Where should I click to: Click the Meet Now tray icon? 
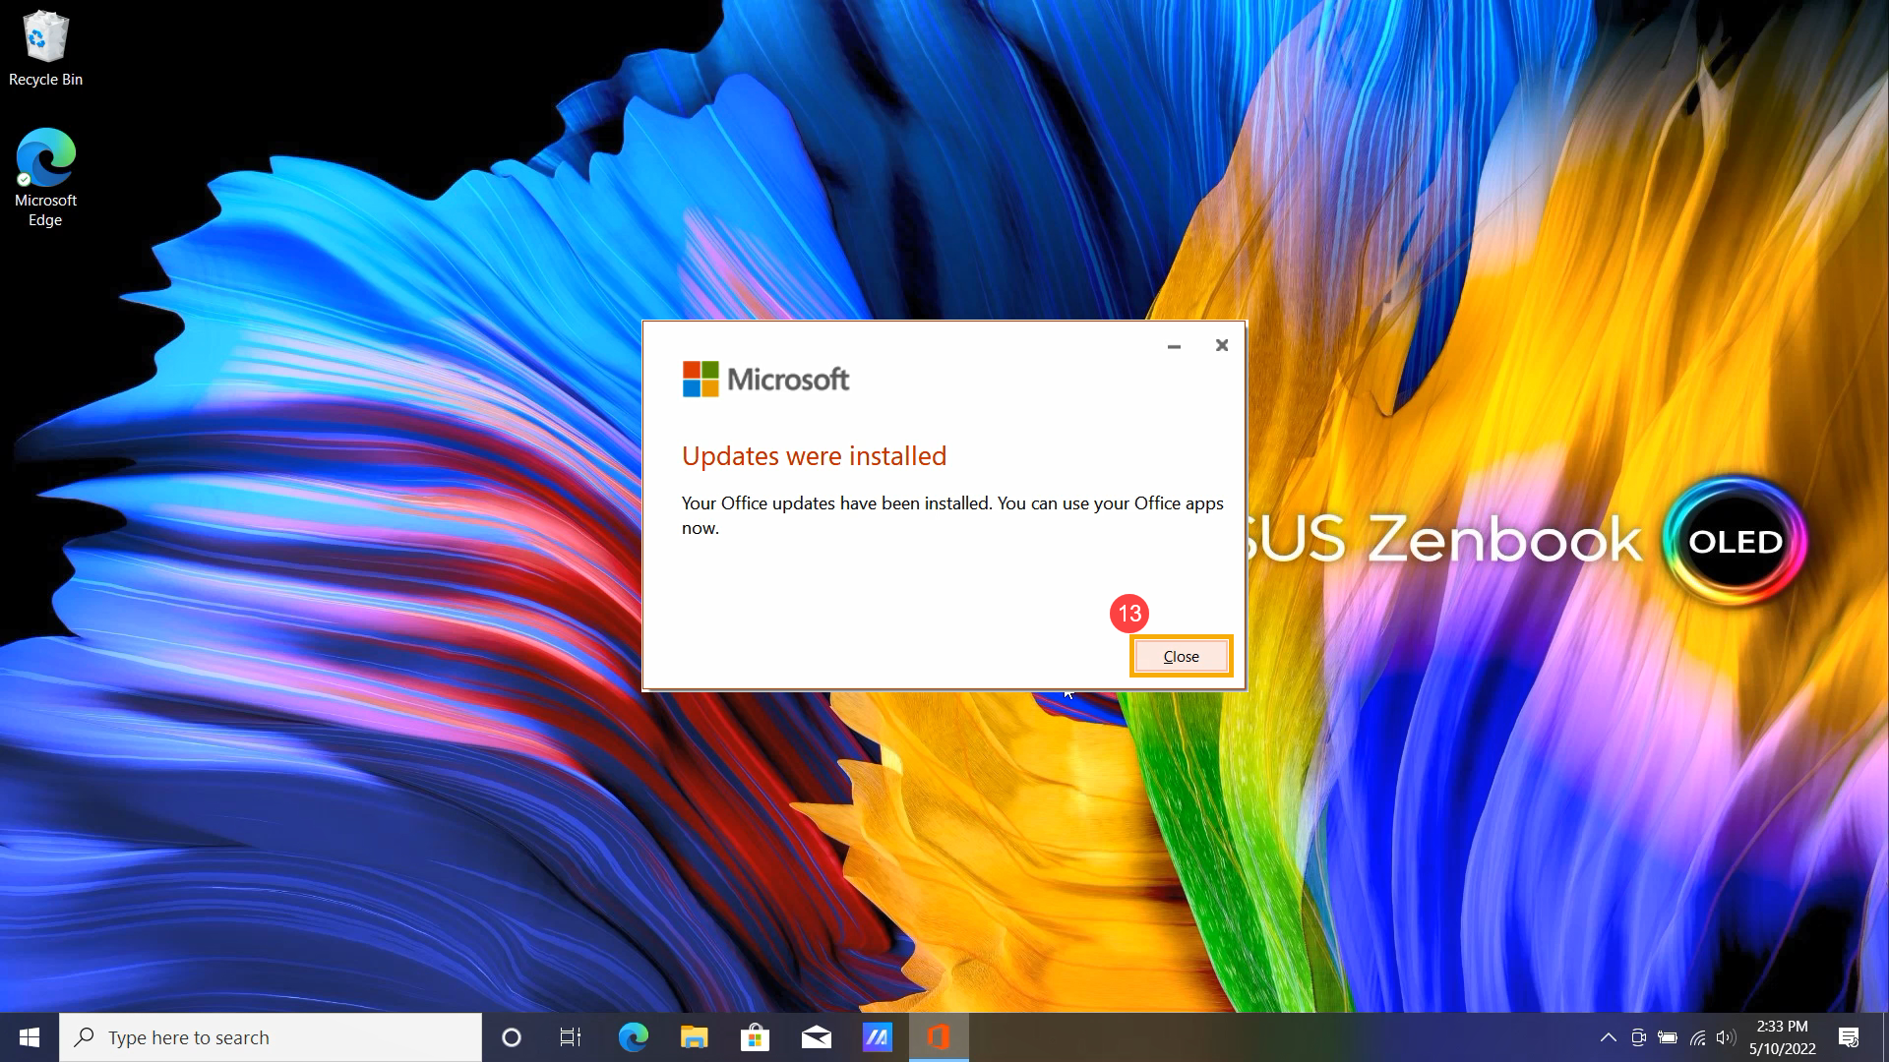point(1638,1037)
